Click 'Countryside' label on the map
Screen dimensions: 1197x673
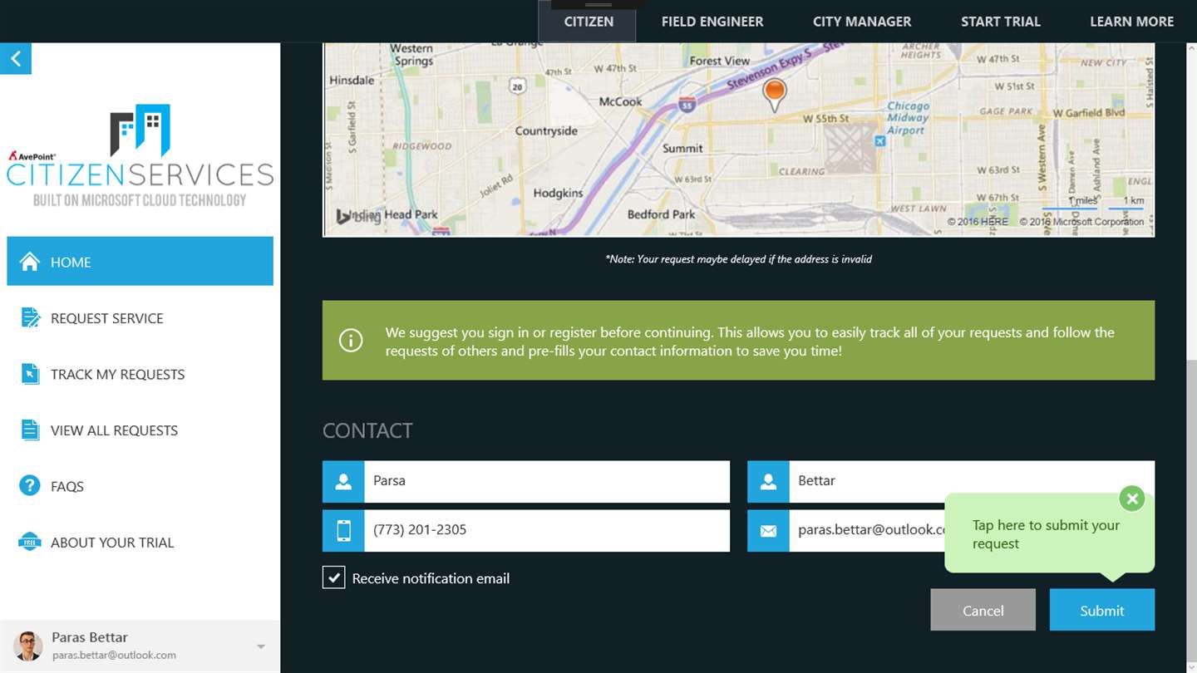click(546, 130)
